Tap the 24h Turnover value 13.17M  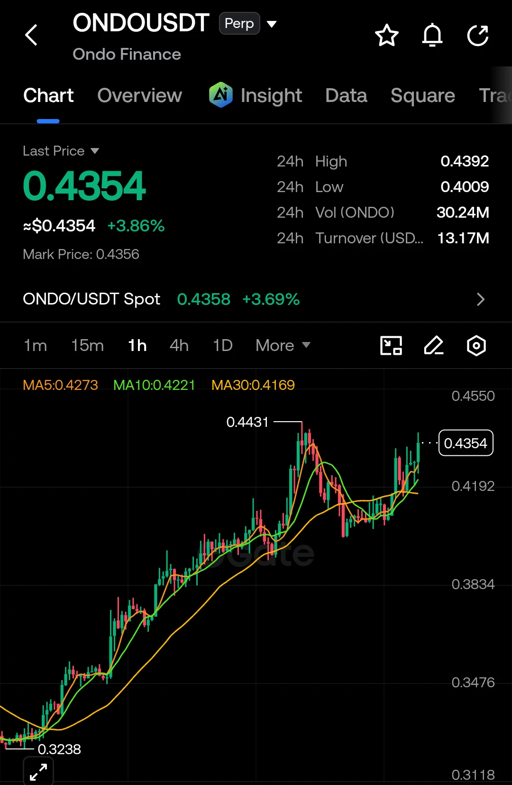463,238
